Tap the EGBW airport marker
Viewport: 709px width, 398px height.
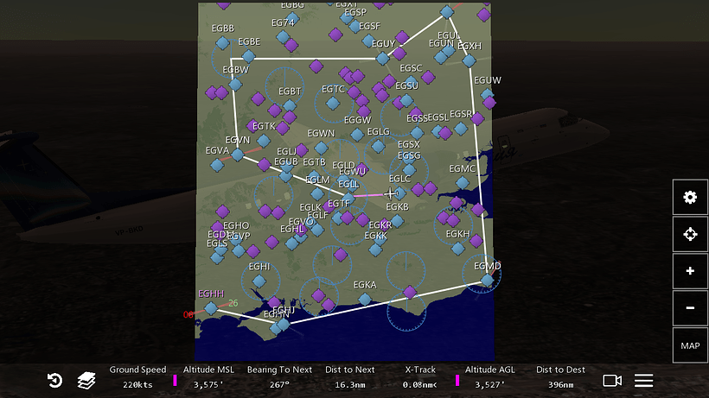(x=235, y=84)
